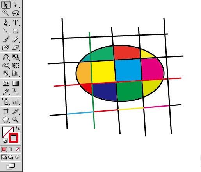Swap fill and stroke colors
Screen dimensions: 201x172
(x=18, y=128)
